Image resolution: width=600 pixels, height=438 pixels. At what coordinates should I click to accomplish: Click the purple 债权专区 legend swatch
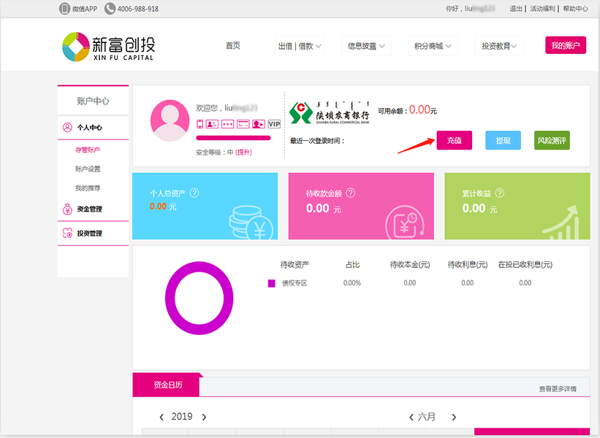(x=272, y=283)
